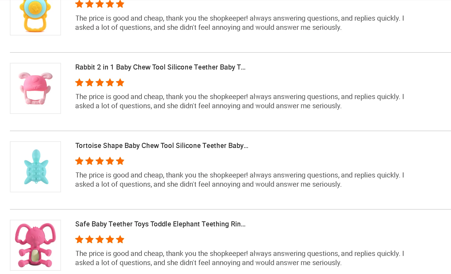Image resolution: width=451 pixels, height=274 pixels.
Task: Open the pink rabbit teether thumbnail
Action: (35, 88)
